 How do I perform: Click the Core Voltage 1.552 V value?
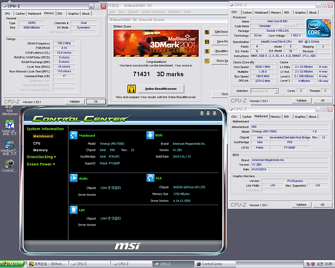coord(296,35)
